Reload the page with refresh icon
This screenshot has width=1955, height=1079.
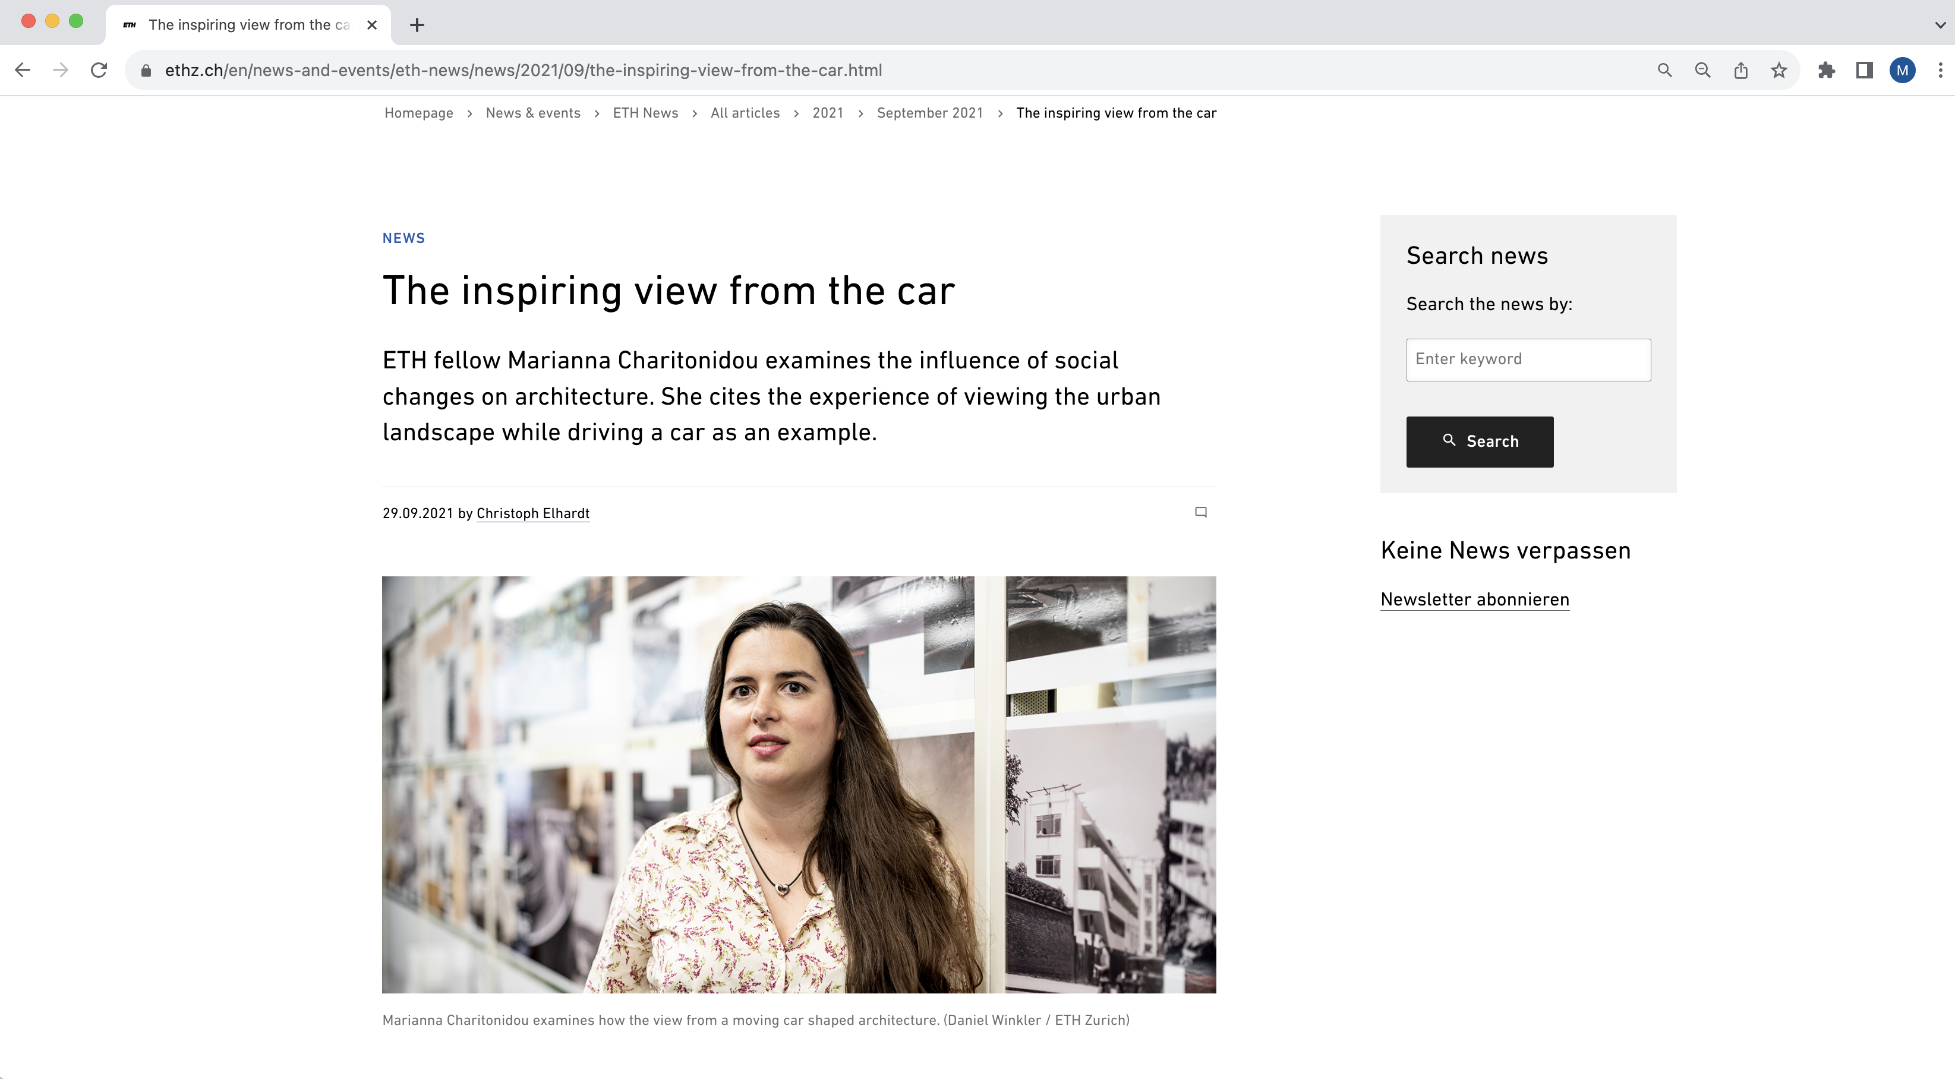(x=99, y=70)
